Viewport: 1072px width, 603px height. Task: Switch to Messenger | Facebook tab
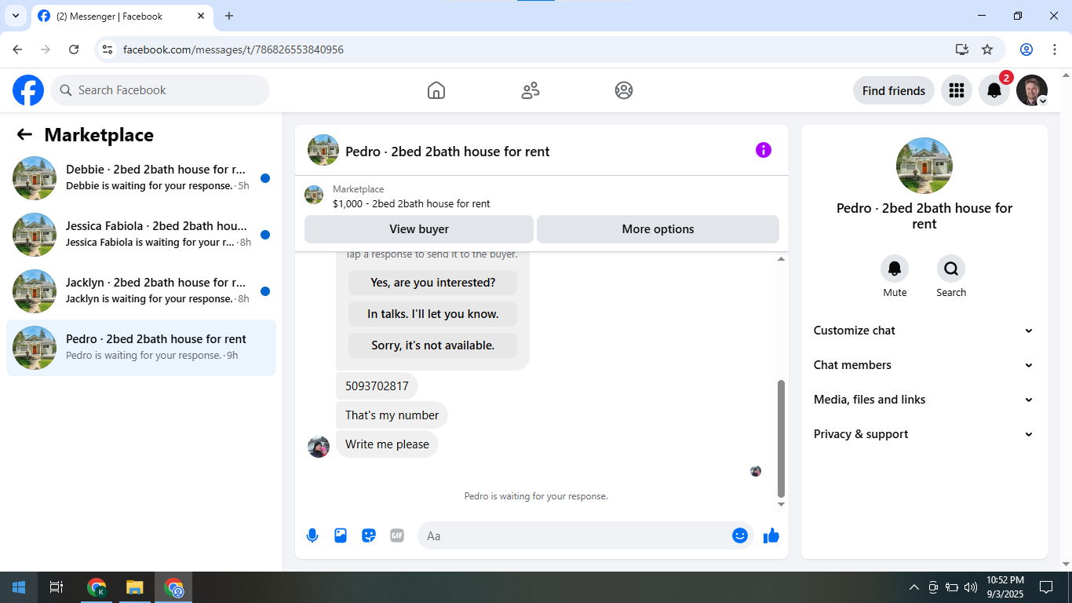click(121, 16)
